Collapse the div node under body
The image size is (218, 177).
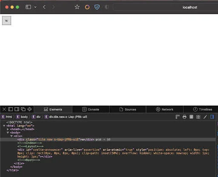click(x=11, y=136)
